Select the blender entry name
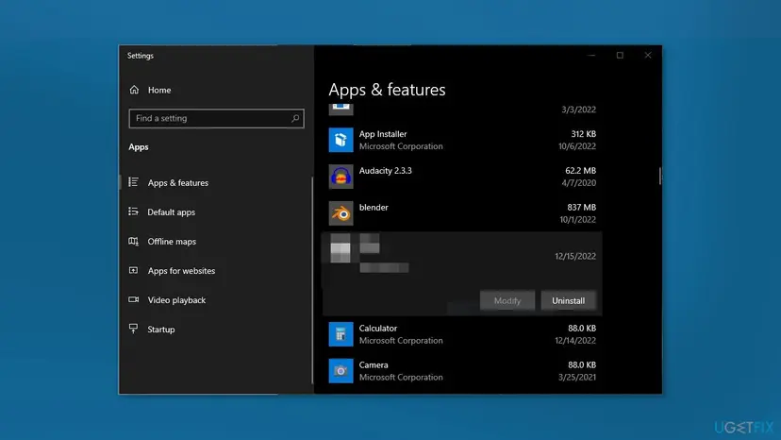 [374, 207]
